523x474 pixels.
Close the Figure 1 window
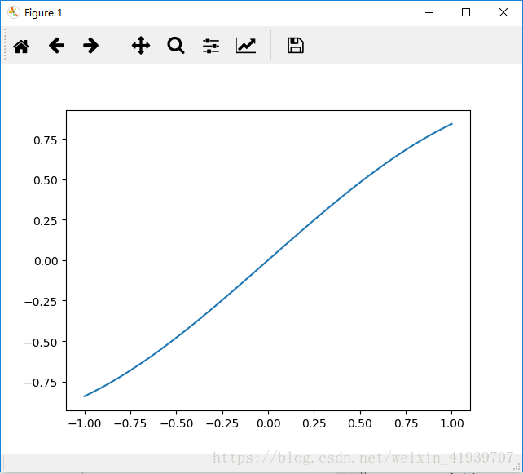503,13
